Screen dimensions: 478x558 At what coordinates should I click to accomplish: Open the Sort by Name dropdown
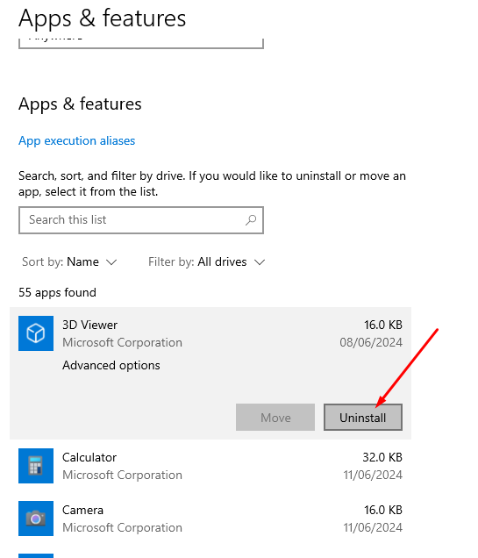[x=69, y=262]
